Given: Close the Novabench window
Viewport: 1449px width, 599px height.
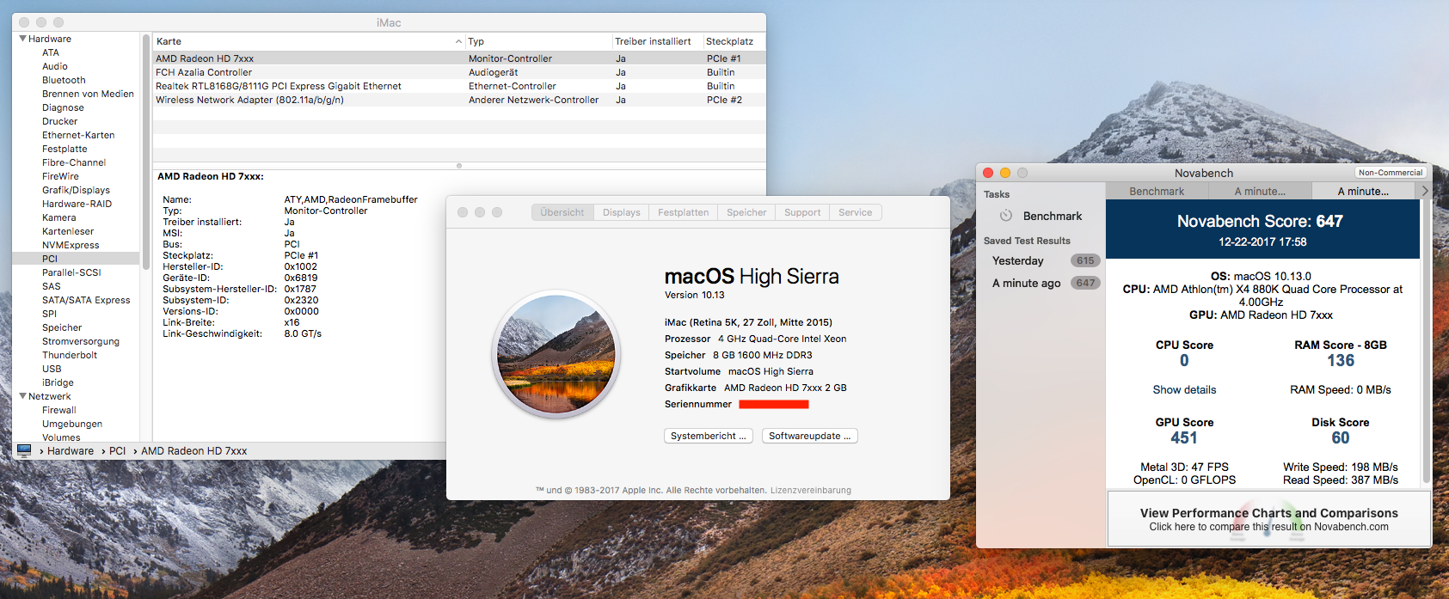Looking at the screenshot, I should click(x=988, y=173).
